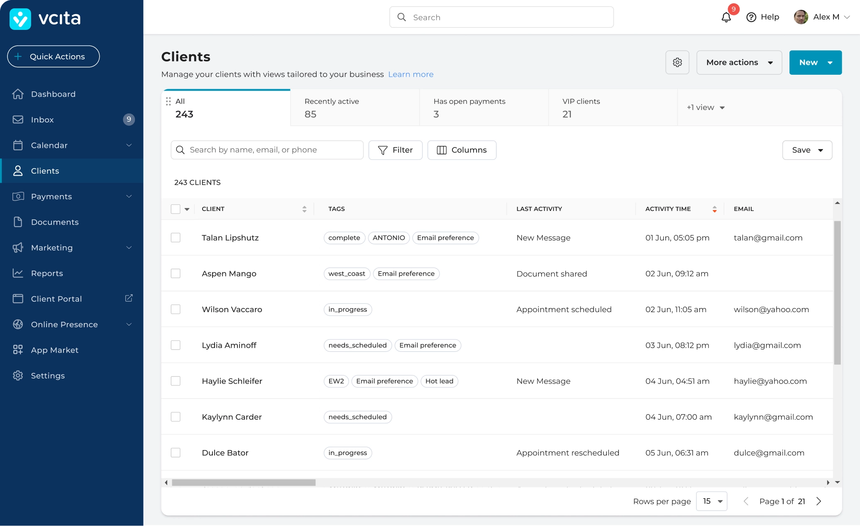
Task: Open the Marketing megaphone icon in sidebar
Action: click(18, 248)
